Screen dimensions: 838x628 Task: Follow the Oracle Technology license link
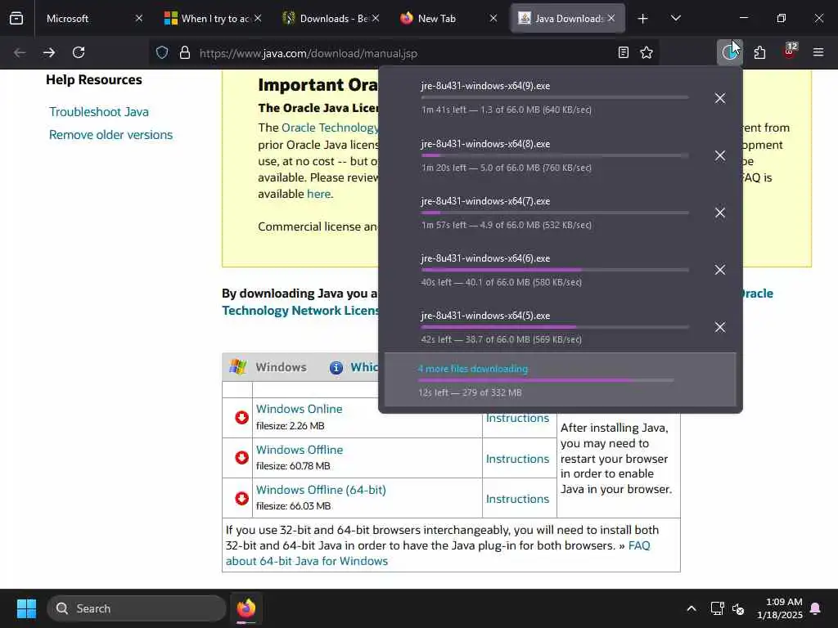pos(330,128)
